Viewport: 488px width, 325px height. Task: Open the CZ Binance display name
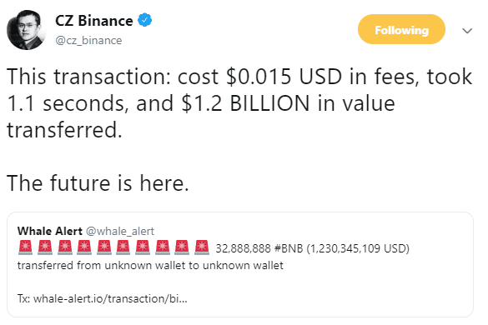pos(94,21)
